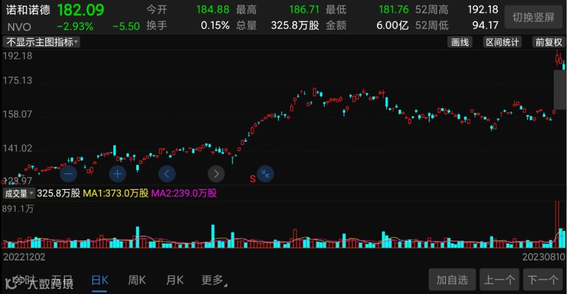The height and width of the screenshot is (294, 568).
Task: Click the current price 182.09
Action: pos(81,10)
